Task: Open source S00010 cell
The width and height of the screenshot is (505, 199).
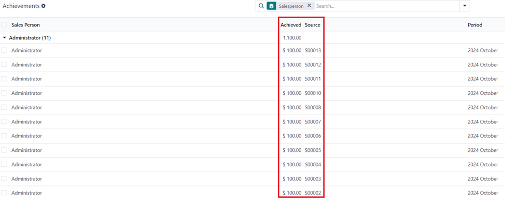Action: point(313,93)
